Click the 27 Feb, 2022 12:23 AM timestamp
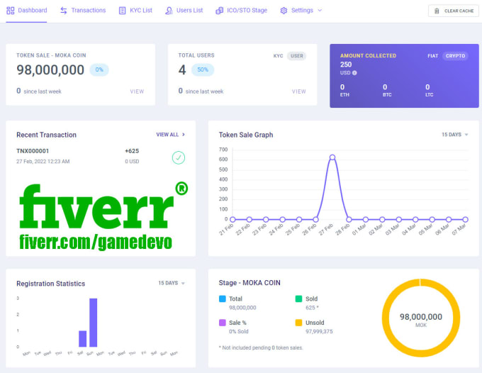 pyautogui.click(x=43, y=162)
